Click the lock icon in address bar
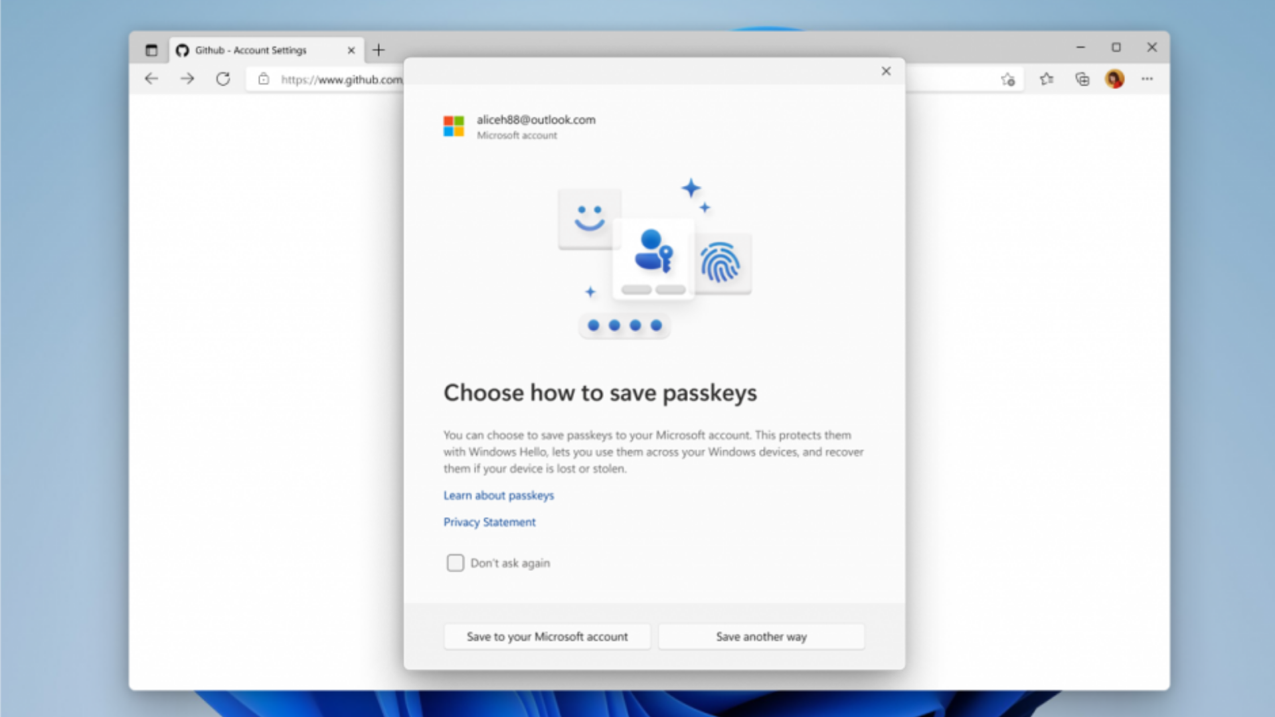Image resolution: width=1275 pixels, height=717 pixels. [x=264, y=79]
